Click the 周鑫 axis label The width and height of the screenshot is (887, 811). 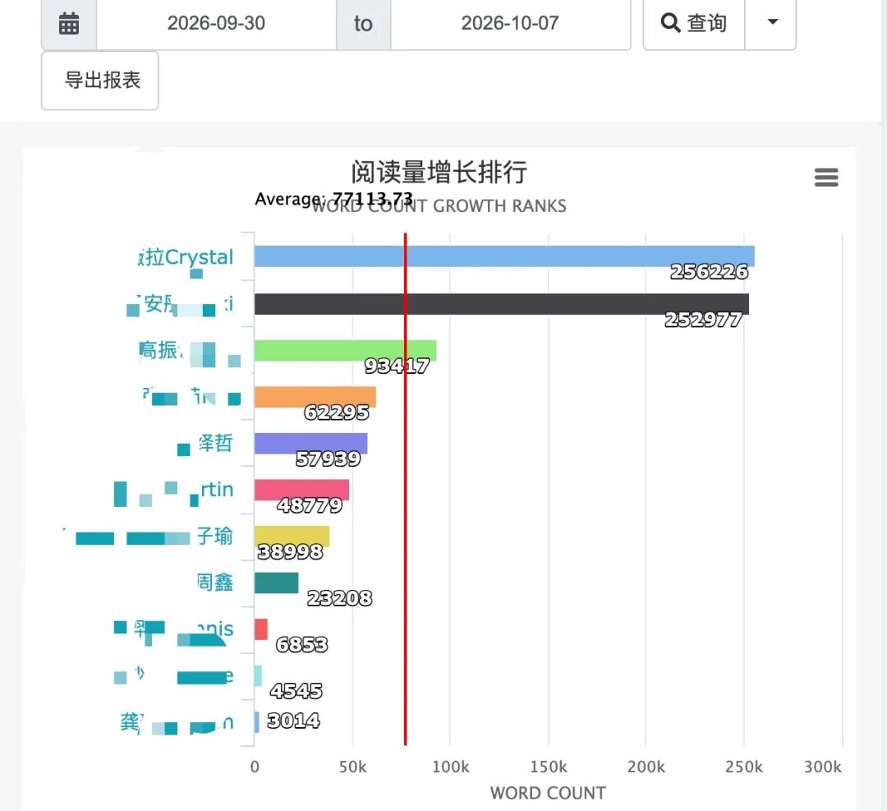click(x=215, y=583)
